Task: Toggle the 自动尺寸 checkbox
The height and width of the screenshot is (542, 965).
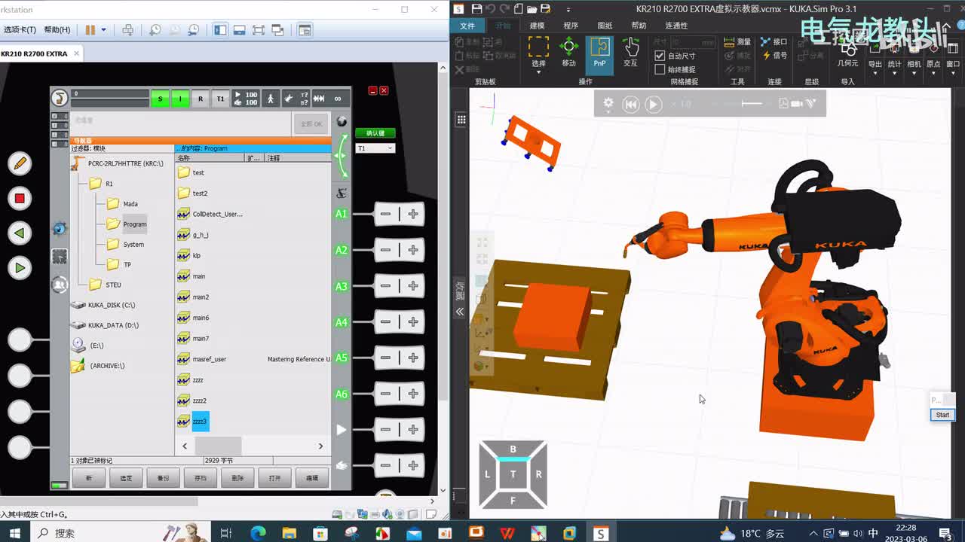Action: pyautogui.click(x=660, y=56)
